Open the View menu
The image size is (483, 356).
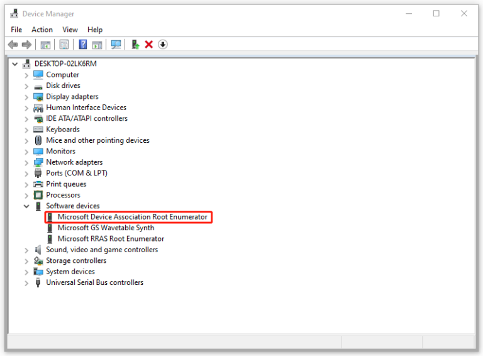pyautogui.click(x=70, y=30)
